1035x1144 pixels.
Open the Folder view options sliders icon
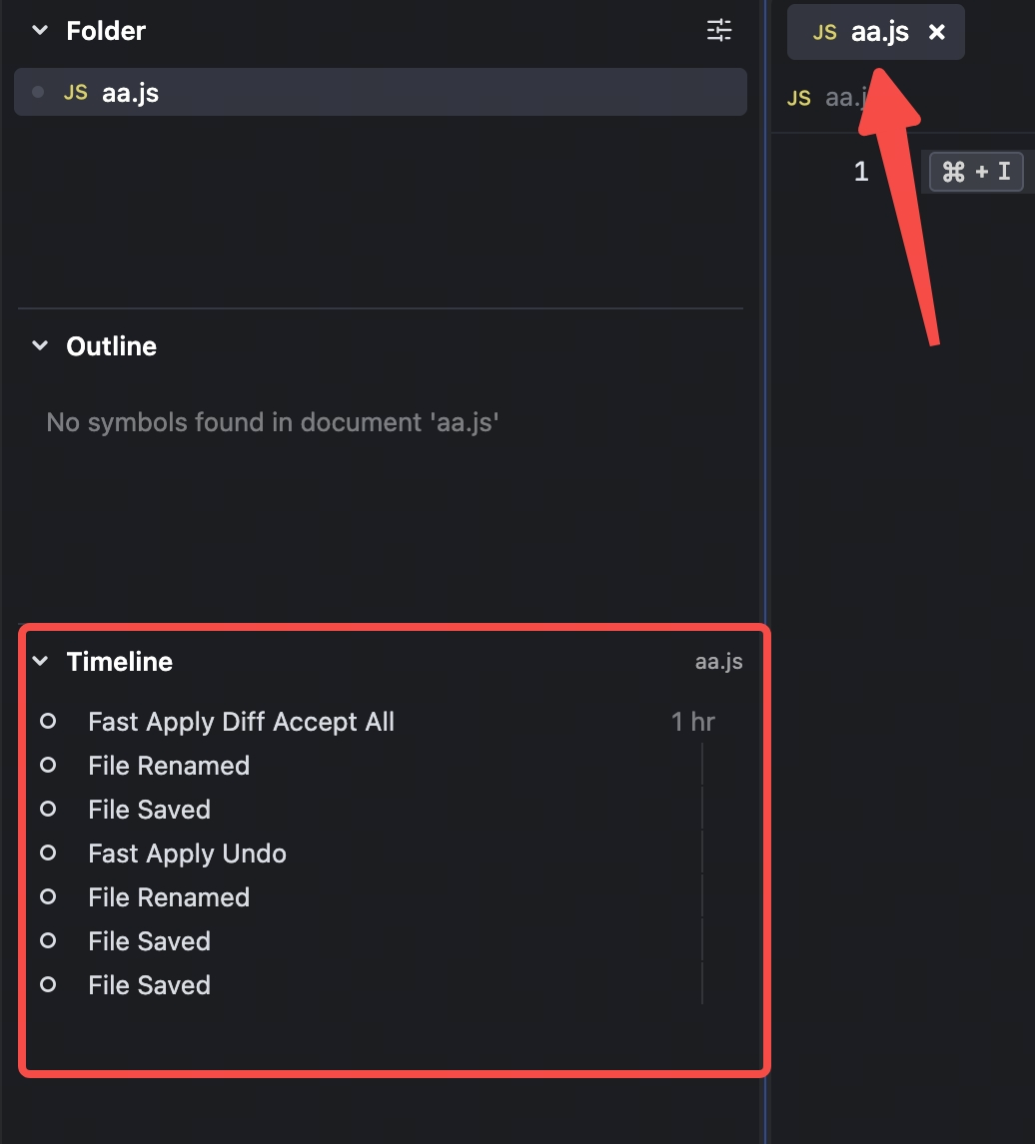click(x=719, y=31)
